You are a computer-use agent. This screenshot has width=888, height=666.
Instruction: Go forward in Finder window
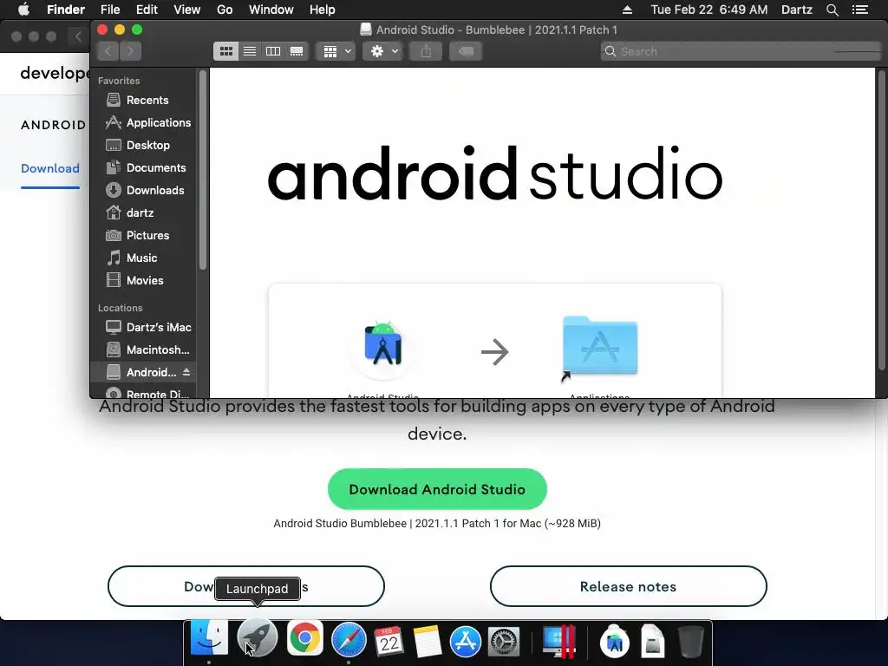tap(131, 51)
